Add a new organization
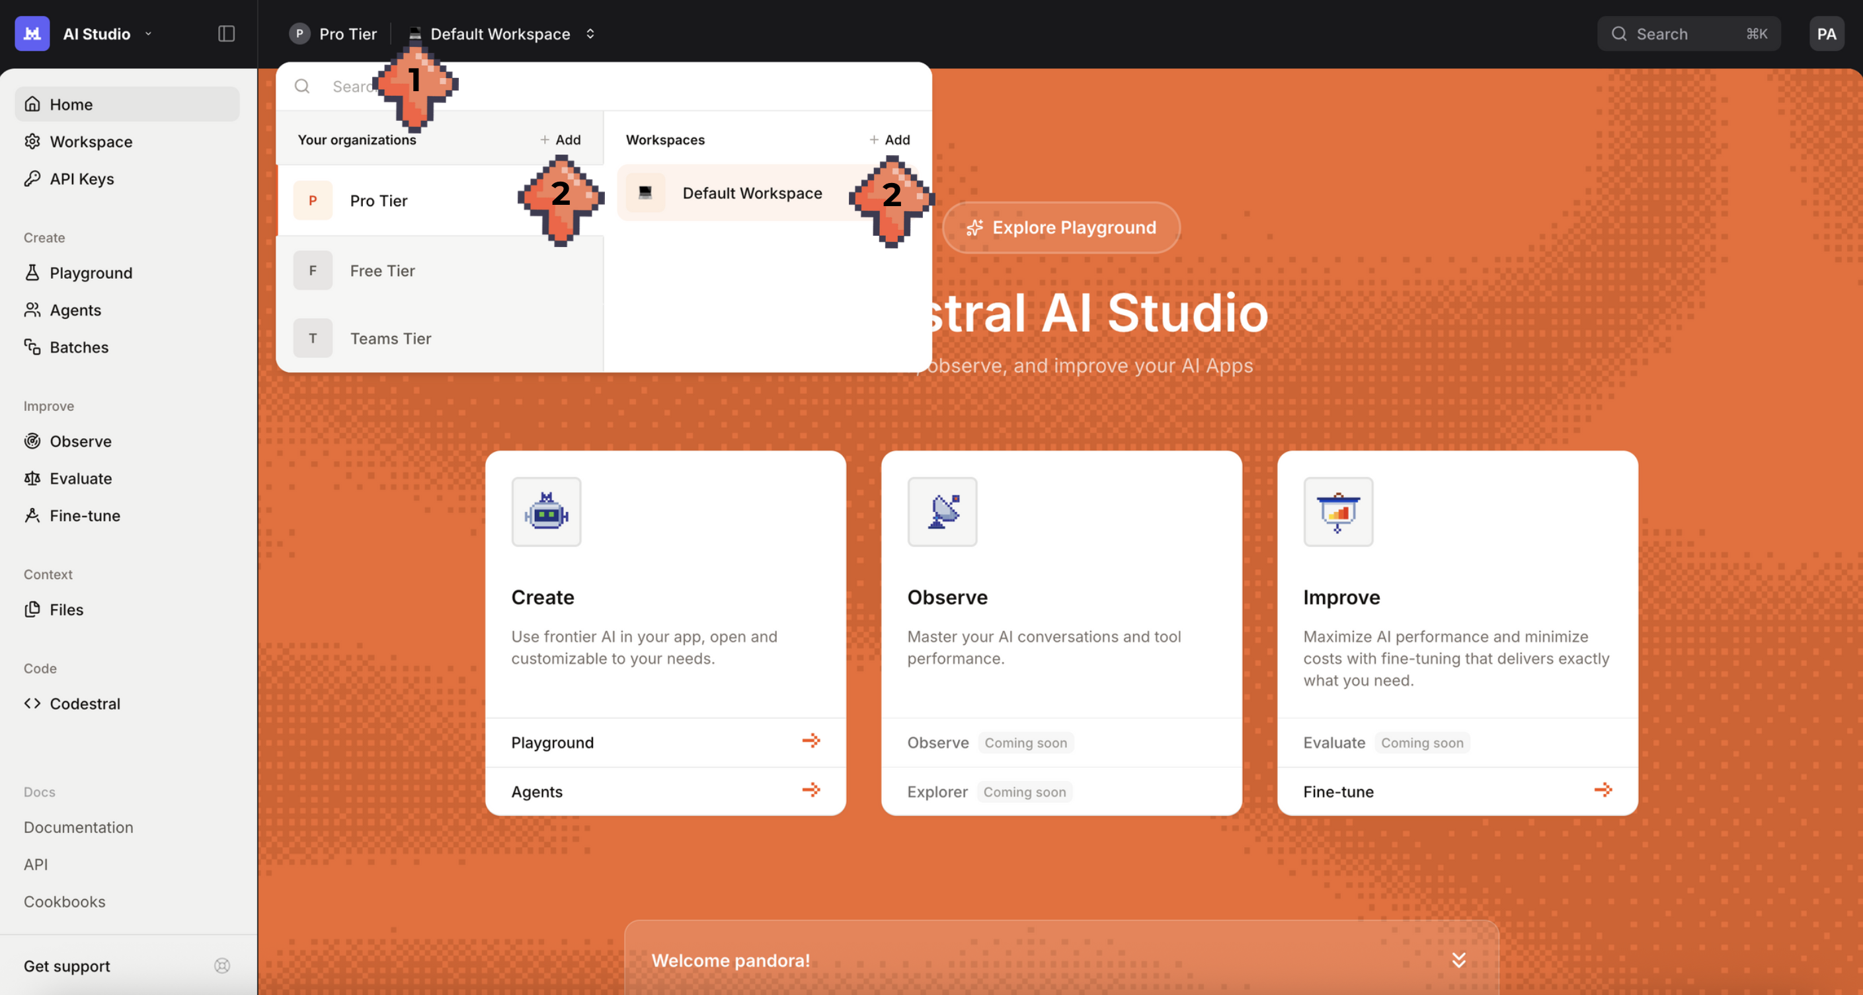 (561, 139)
